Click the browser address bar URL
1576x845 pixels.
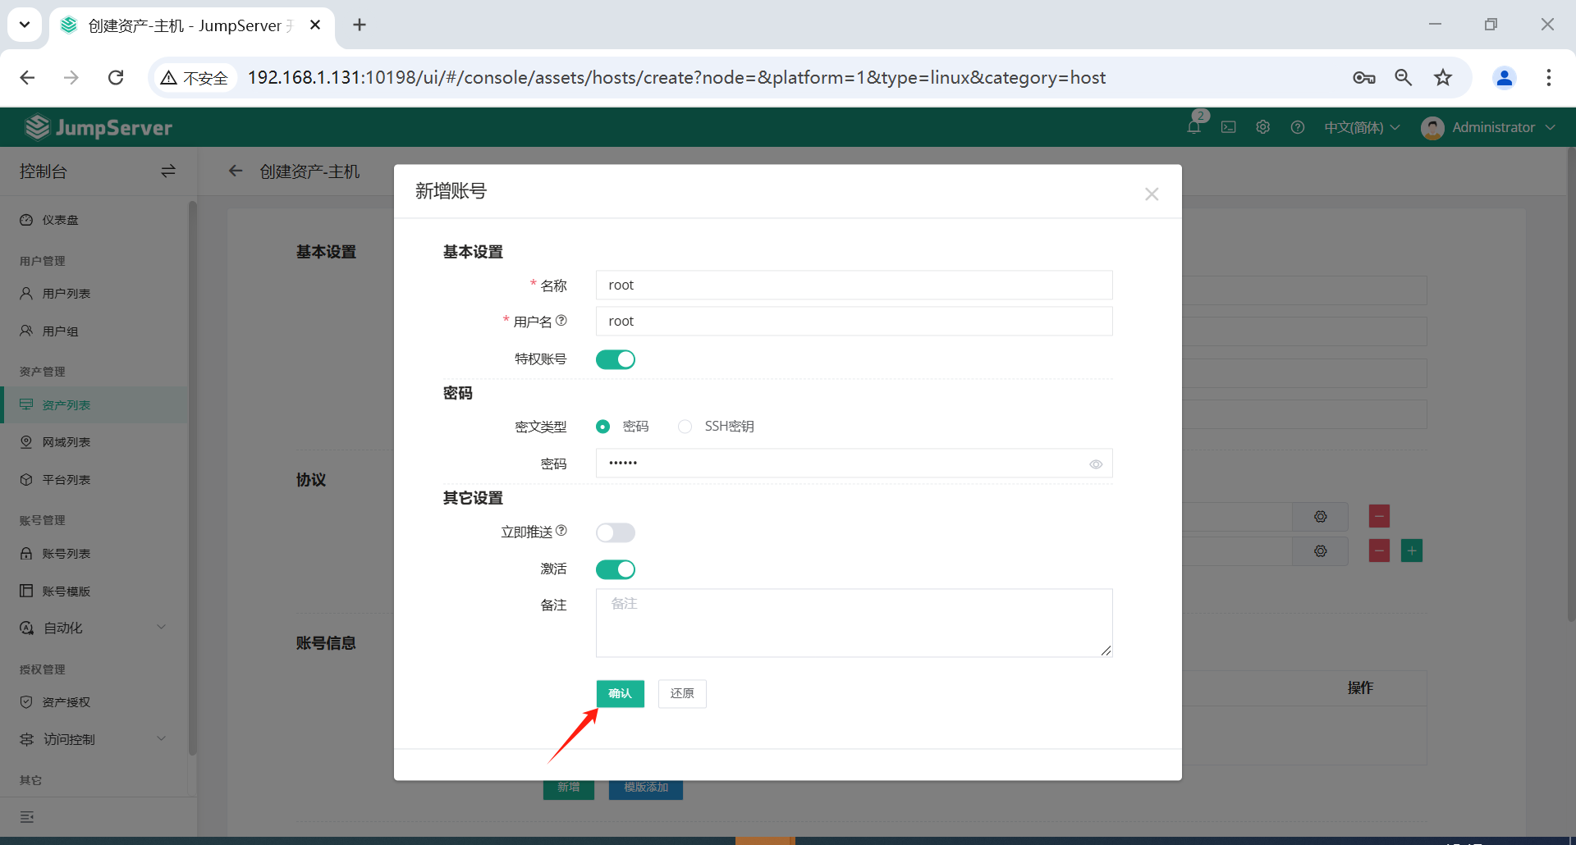click(676, 77)
